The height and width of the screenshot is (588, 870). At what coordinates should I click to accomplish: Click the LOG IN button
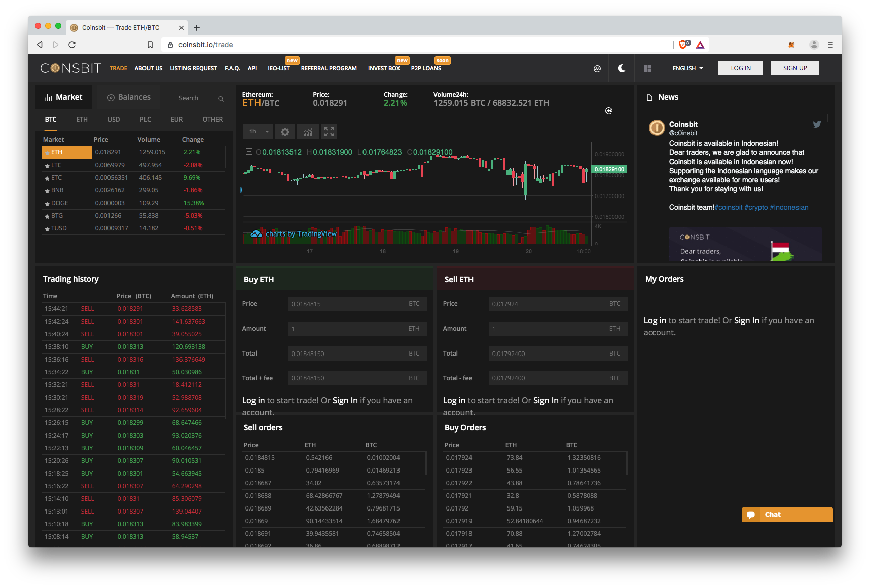point(741,68)
